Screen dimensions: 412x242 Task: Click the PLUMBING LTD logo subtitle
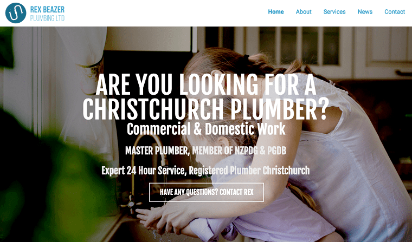click(47, 18)
